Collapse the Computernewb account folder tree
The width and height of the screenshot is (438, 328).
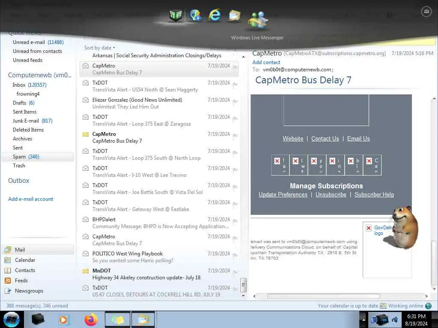pos(40,75)
